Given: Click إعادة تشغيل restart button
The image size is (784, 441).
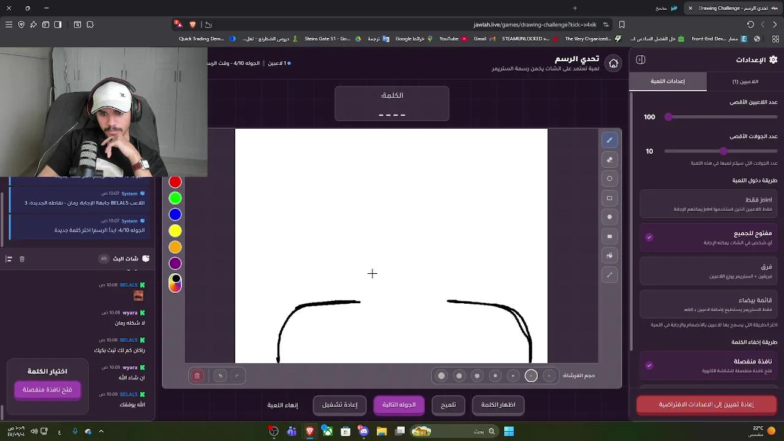Looking at the screenshot, I should coord(340,405).
